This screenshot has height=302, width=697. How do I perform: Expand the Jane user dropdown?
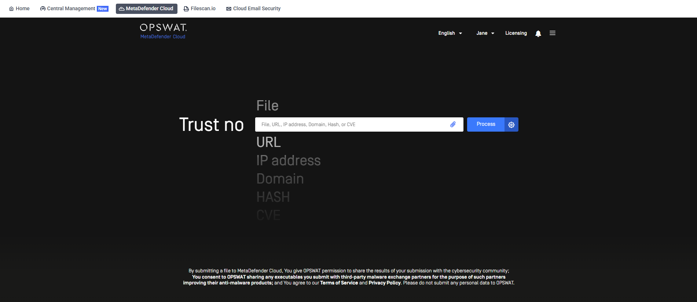(x=485, y=33)
